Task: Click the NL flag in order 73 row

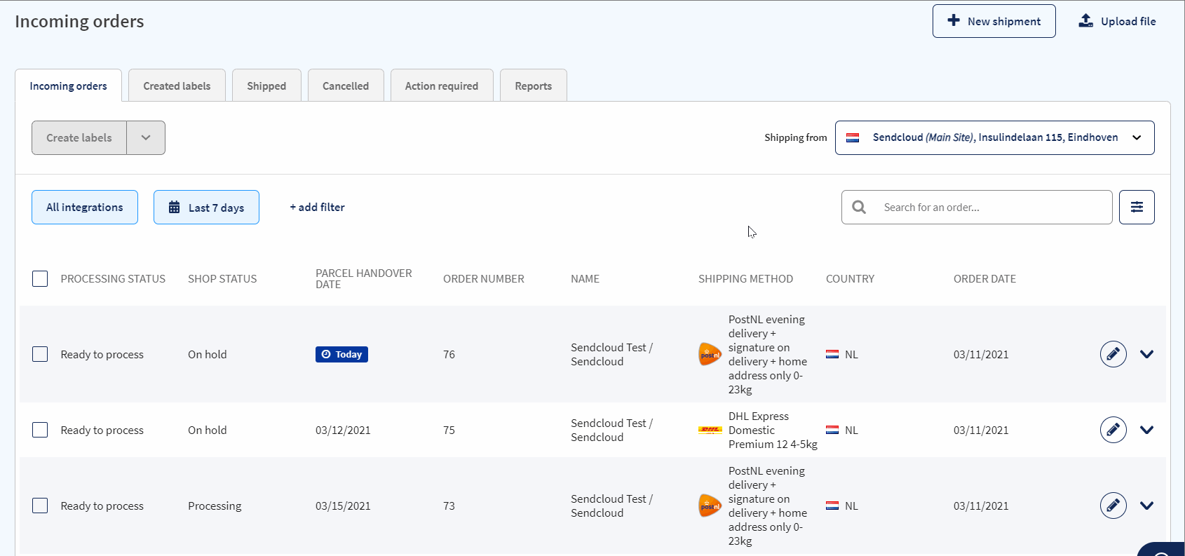Action: click(x=832, y=506)
